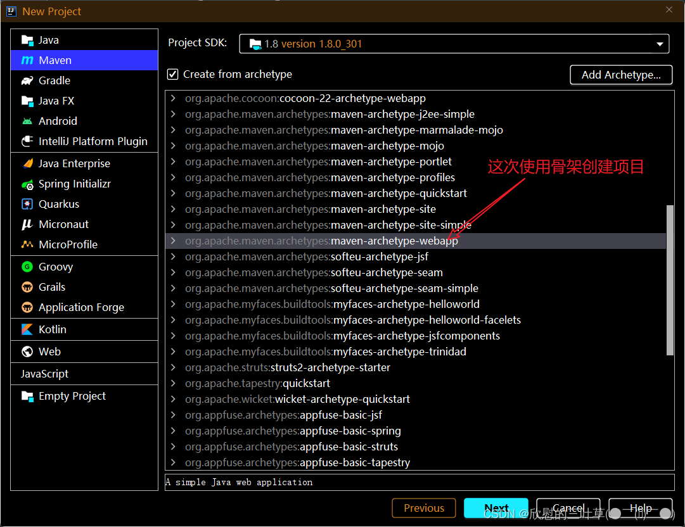Click the green Groovy icon
The height and width of the screenshot is (527, 685).
click(27, 267)
